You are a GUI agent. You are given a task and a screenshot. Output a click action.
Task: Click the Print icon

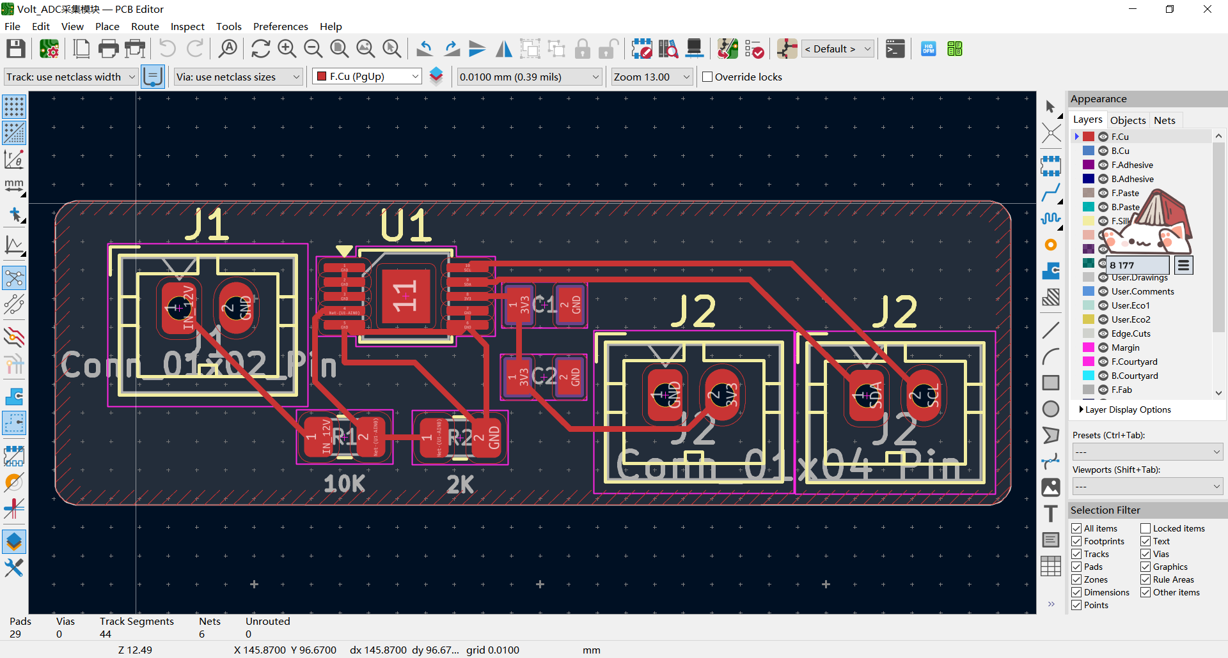108,49
